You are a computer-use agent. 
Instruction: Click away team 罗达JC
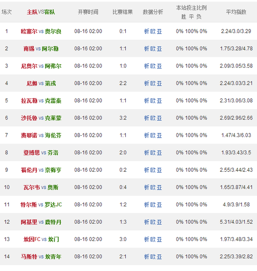coord(53,205)
